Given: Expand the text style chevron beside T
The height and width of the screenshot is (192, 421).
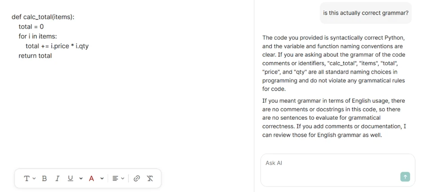Looking at the screenshot, I should pos(34,178).
